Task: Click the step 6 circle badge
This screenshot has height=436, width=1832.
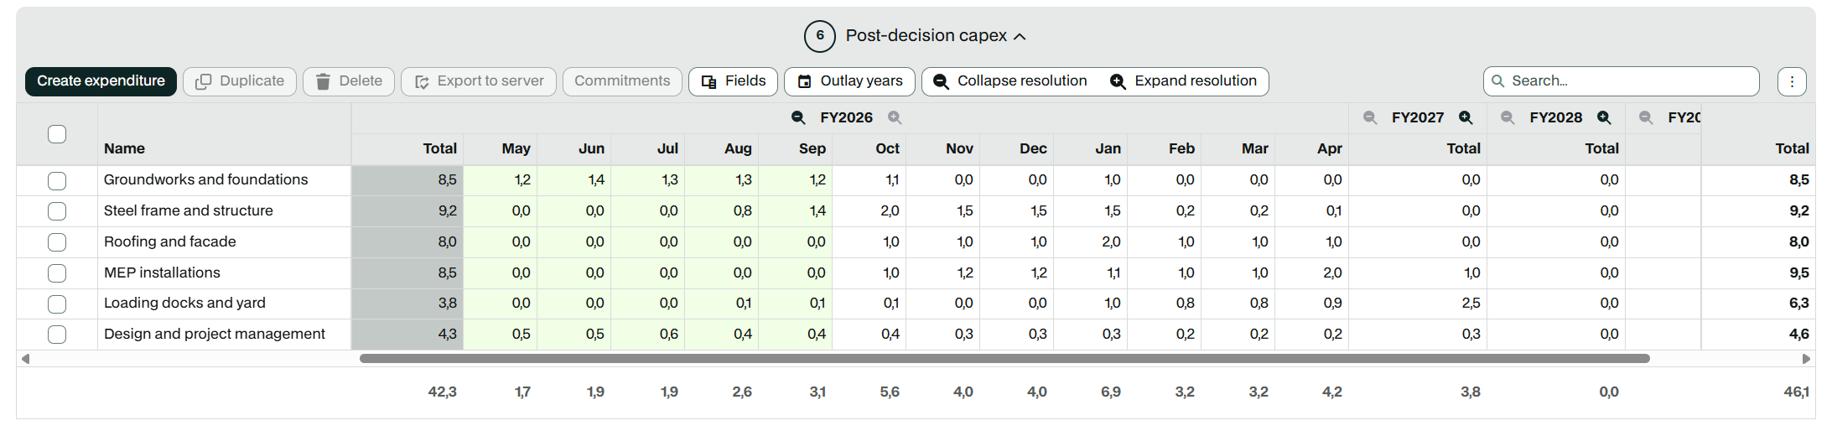Action: 820,36
